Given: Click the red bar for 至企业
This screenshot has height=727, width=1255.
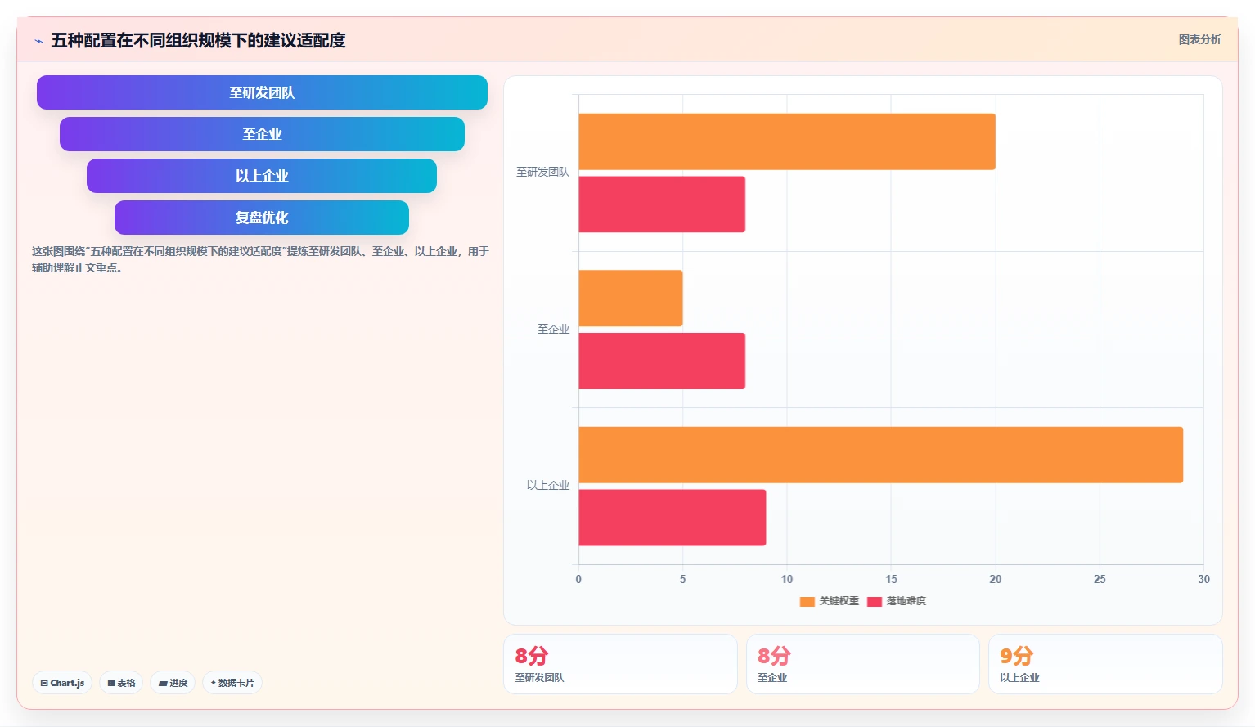Looking at the screenshot, I should [662, 361].
